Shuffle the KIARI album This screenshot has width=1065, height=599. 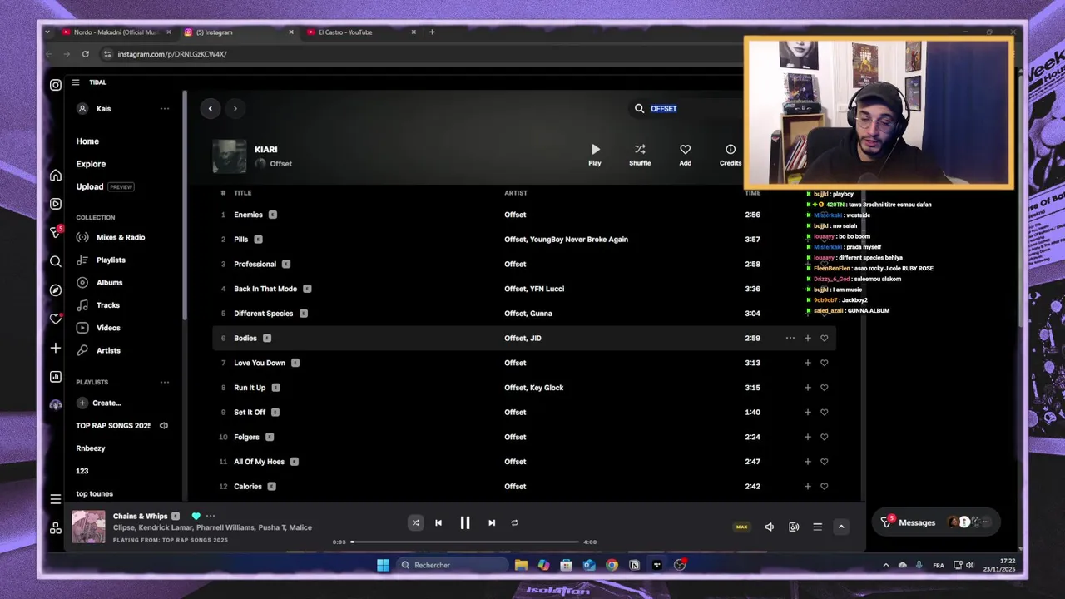pyautogui.click(x=640, y=155)
